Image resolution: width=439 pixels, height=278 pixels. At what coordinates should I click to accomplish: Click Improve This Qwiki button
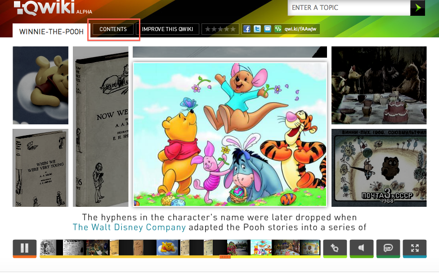point(167,29)
